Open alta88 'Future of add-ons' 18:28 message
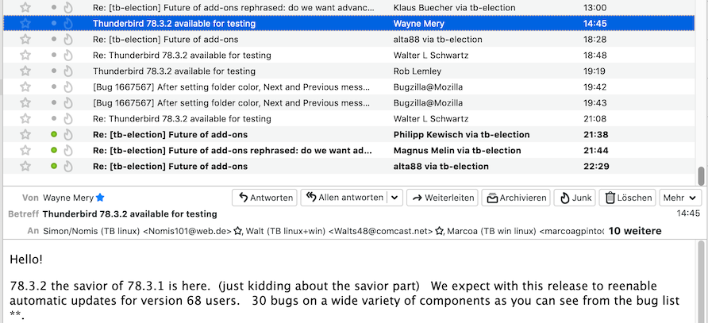Viewport: 708px width, 323px height. [230, 40]
